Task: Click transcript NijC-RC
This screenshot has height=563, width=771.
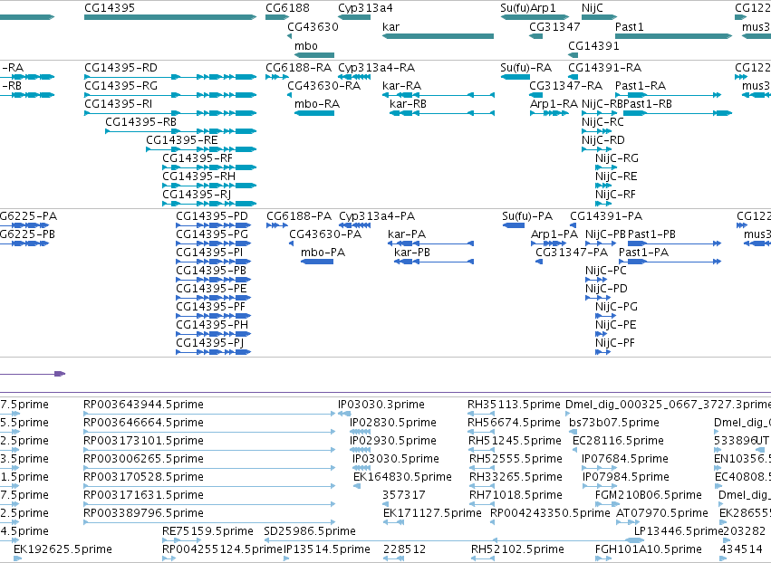Action: point(602,122)
